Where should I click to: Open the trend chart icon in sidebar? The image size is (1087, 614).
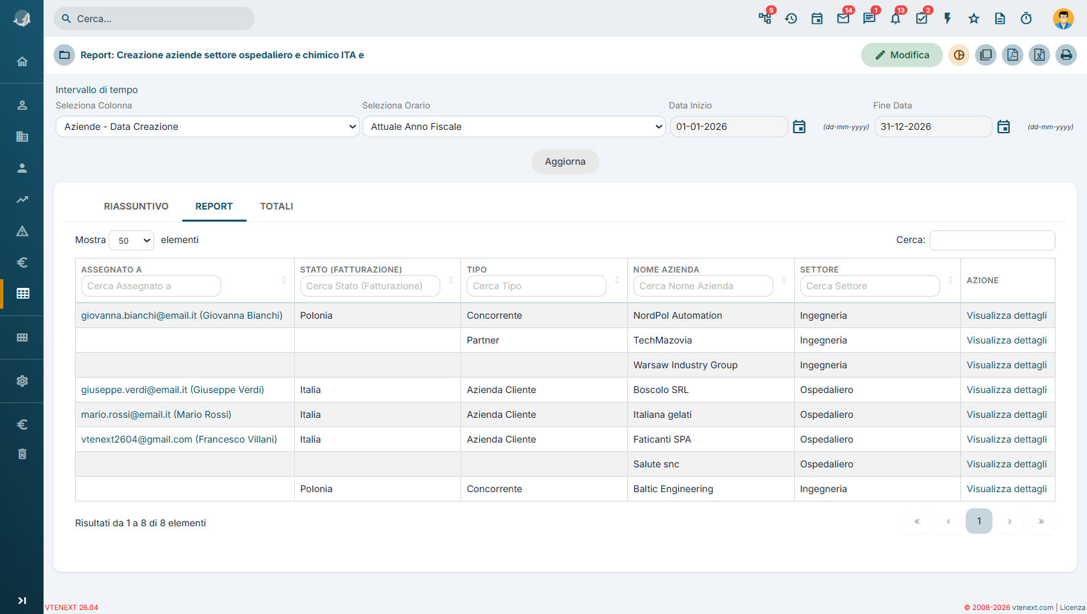[x=22, y=200]
